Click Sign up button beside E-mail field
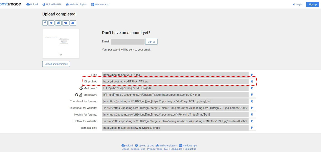Image resolution: width=321 pixels, height=152 pixels. [151, 42]
